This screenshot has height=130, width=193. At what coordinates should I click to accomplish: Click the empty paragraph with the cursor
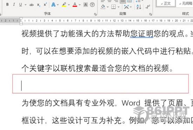tap(100, 84)
